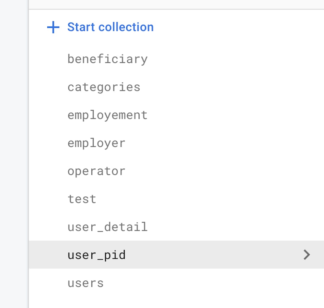324x308 pixels.
Task: Open the operator collection
Action: pos(96,171)
